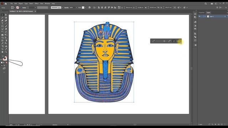Open the Window menu
Viewport: 228px width, 128px height.
click(47, 4)
